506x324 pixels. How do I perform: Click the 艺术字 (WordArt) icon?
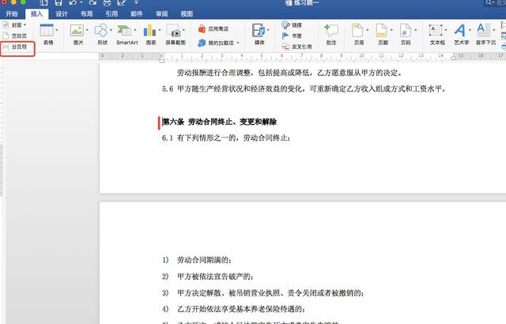point(459,30)
